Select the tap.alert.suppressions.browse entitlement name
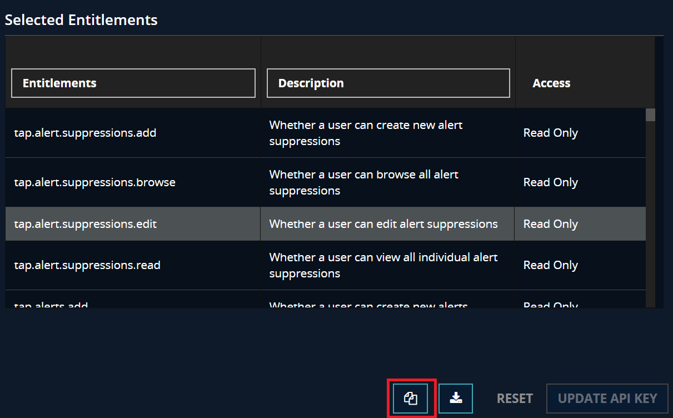 [x=94, y=182]
